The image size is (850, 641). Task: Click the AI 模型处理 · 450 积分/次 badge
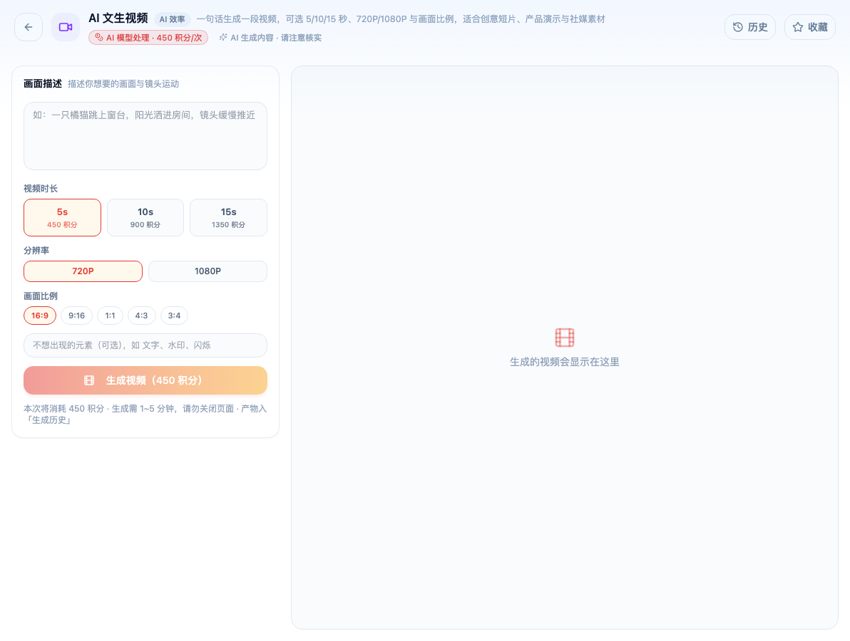tap(148, 37)
